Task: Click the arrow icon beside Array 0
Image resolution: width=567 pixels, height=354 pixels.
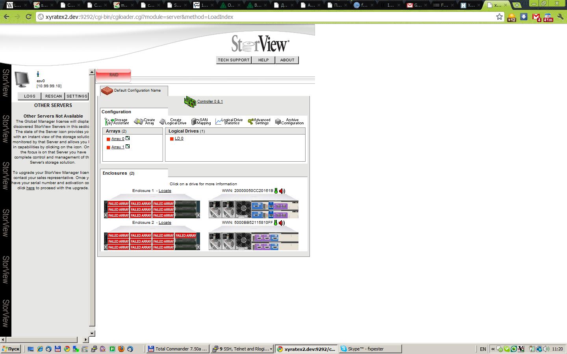Action: click(x=128, y=138)
